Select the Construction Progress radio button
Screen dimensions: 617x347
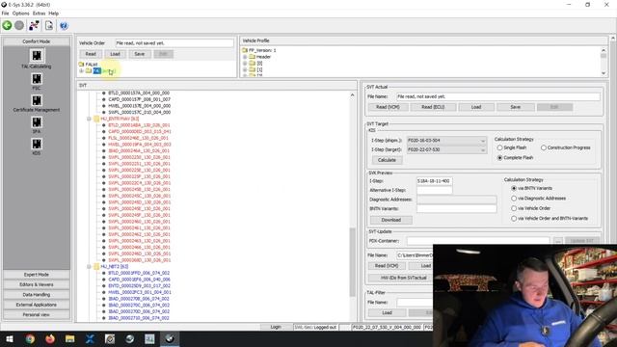click(x=544, y=147)
